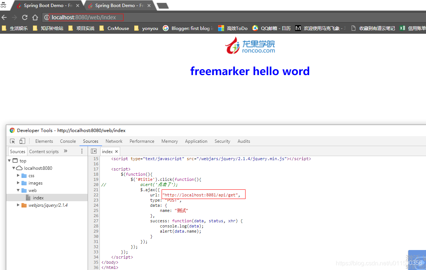Screen dimensions: 426x270
Task: Open the 项目实战 bookmark folder
Action: [x=81, y=28]
